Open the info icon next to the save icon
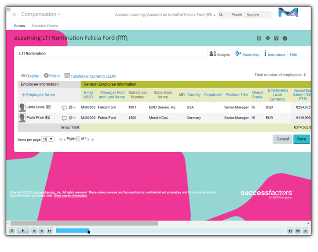 click(x=285, y=39)
